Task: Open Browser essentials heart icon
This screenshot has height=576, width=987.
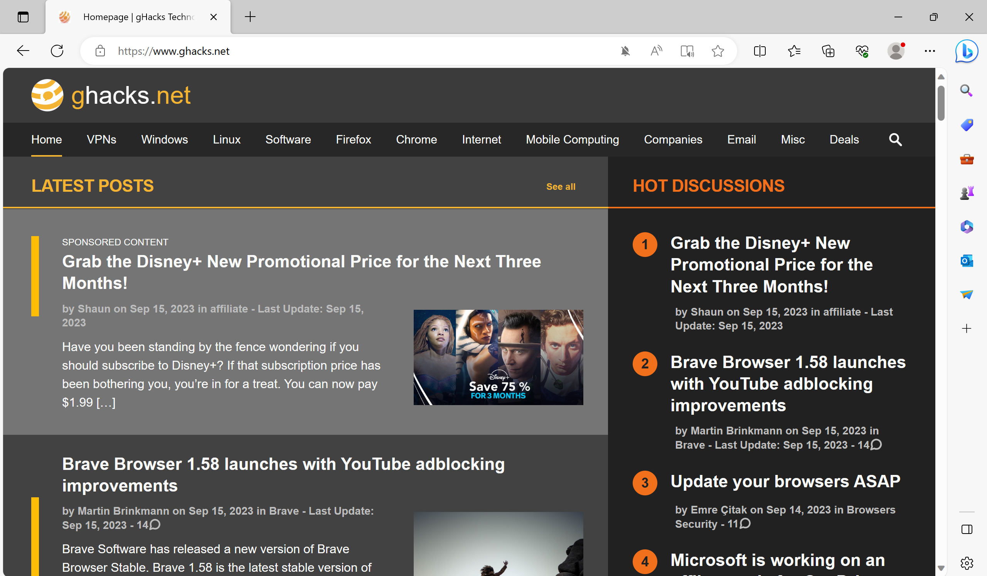Action: (x=862, y=51)
